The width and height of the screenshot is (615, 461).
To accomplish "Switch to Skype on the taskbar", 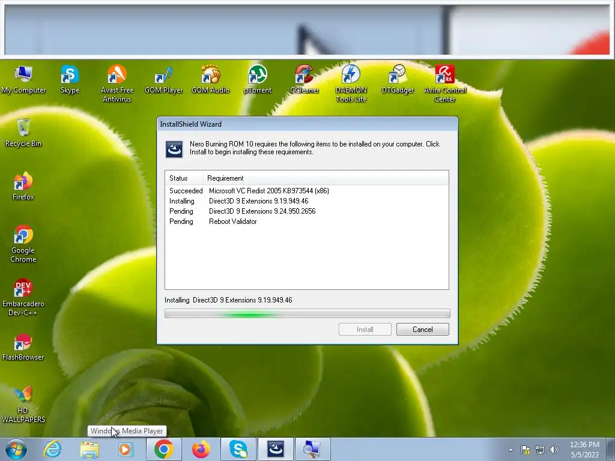I will [x=238, y=449].
